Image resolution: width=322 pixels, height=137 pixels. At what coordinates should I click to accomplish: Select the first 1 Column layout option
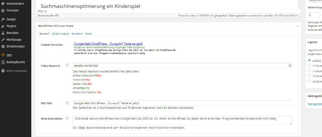[x=309, y=66]
